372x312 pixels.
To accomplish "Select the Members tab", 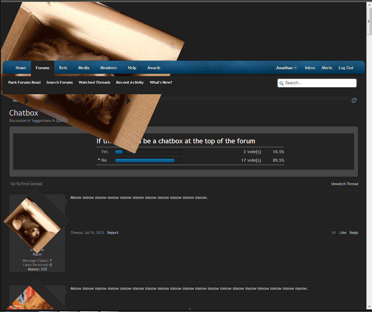I will tap(109, 68).
